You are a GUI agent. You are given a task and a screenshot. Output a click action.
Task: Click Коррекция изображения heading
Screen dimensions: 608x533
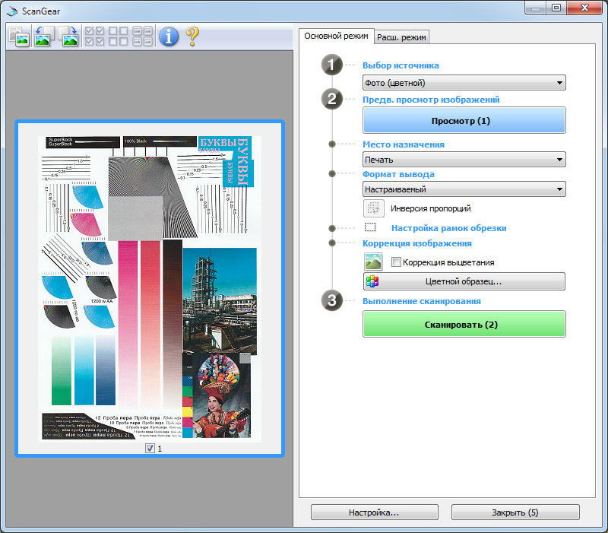(x=416, y=243)
